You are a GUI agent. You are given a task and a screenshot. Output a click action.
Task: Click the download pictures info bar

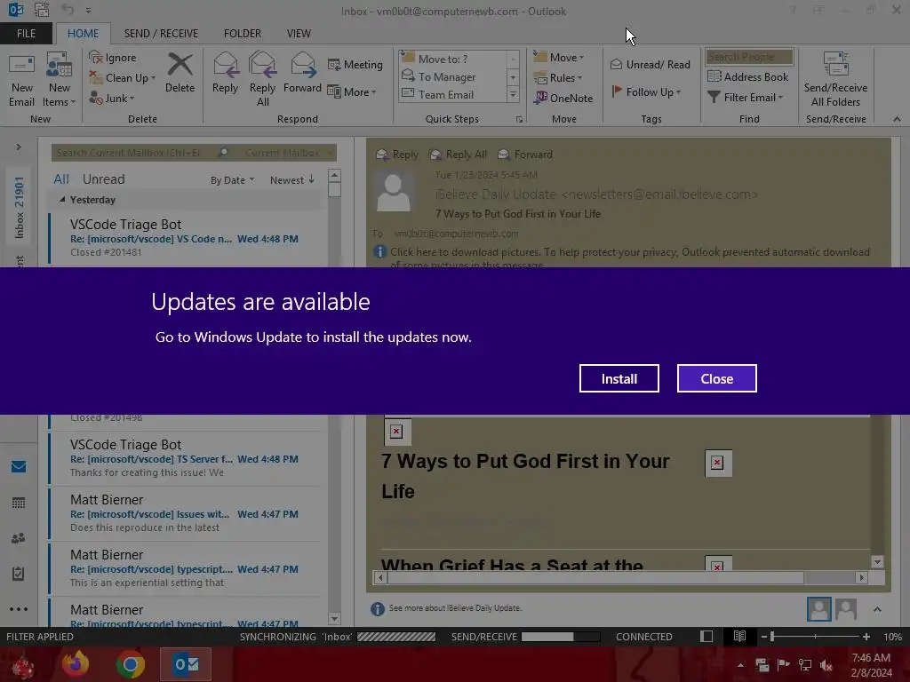(x=627, y=257)
